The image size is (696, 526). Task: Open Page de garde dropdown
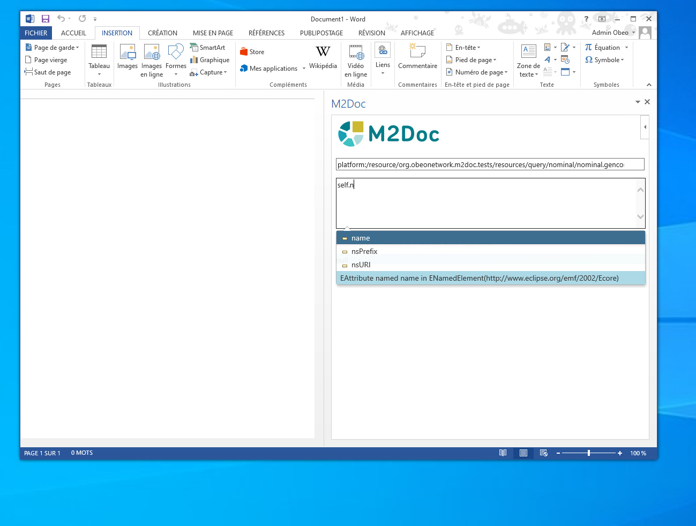tap(52, 48)
